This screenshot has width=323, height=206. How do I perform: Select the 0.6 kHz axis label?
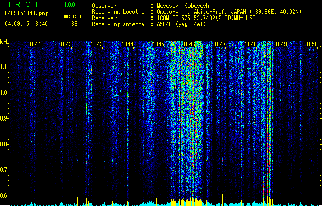[4, 196]
